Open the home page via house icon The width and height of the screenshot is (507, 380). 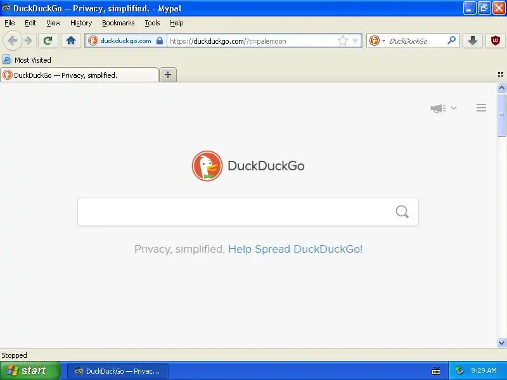71,41
